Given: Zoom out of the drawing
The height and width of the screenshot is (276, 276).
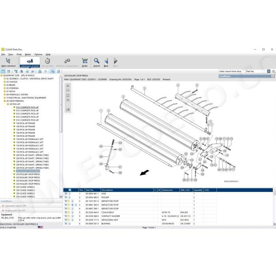Looking at the screenshot, I should [x=68, y=90].
